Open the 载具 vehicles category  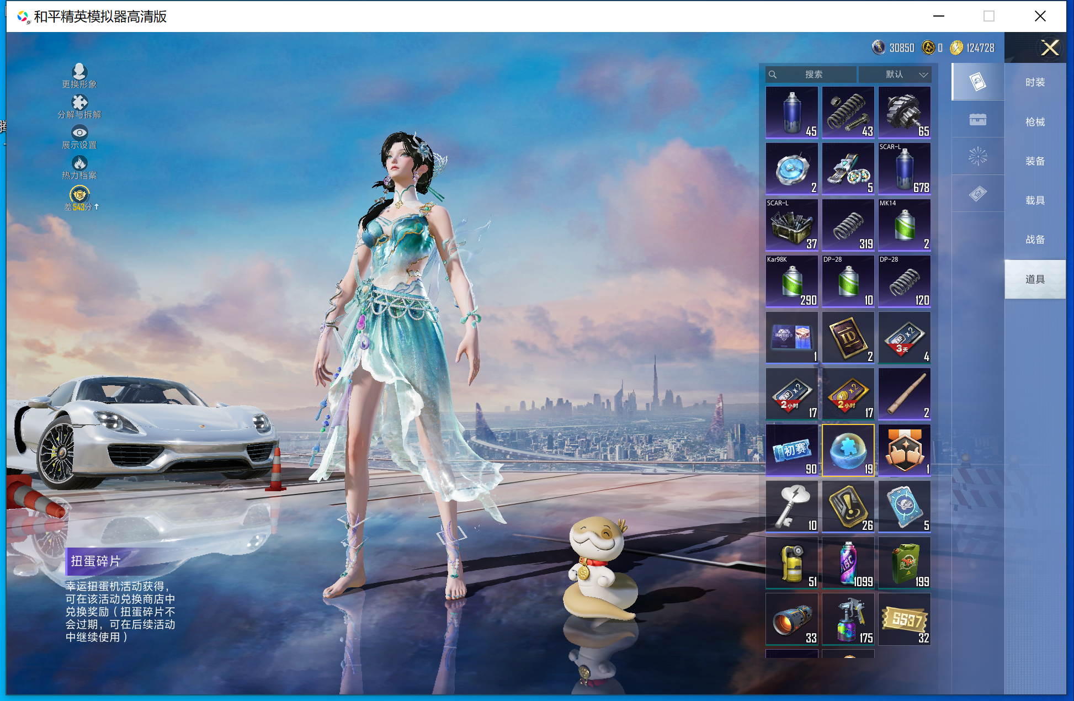click(1035, 200)
